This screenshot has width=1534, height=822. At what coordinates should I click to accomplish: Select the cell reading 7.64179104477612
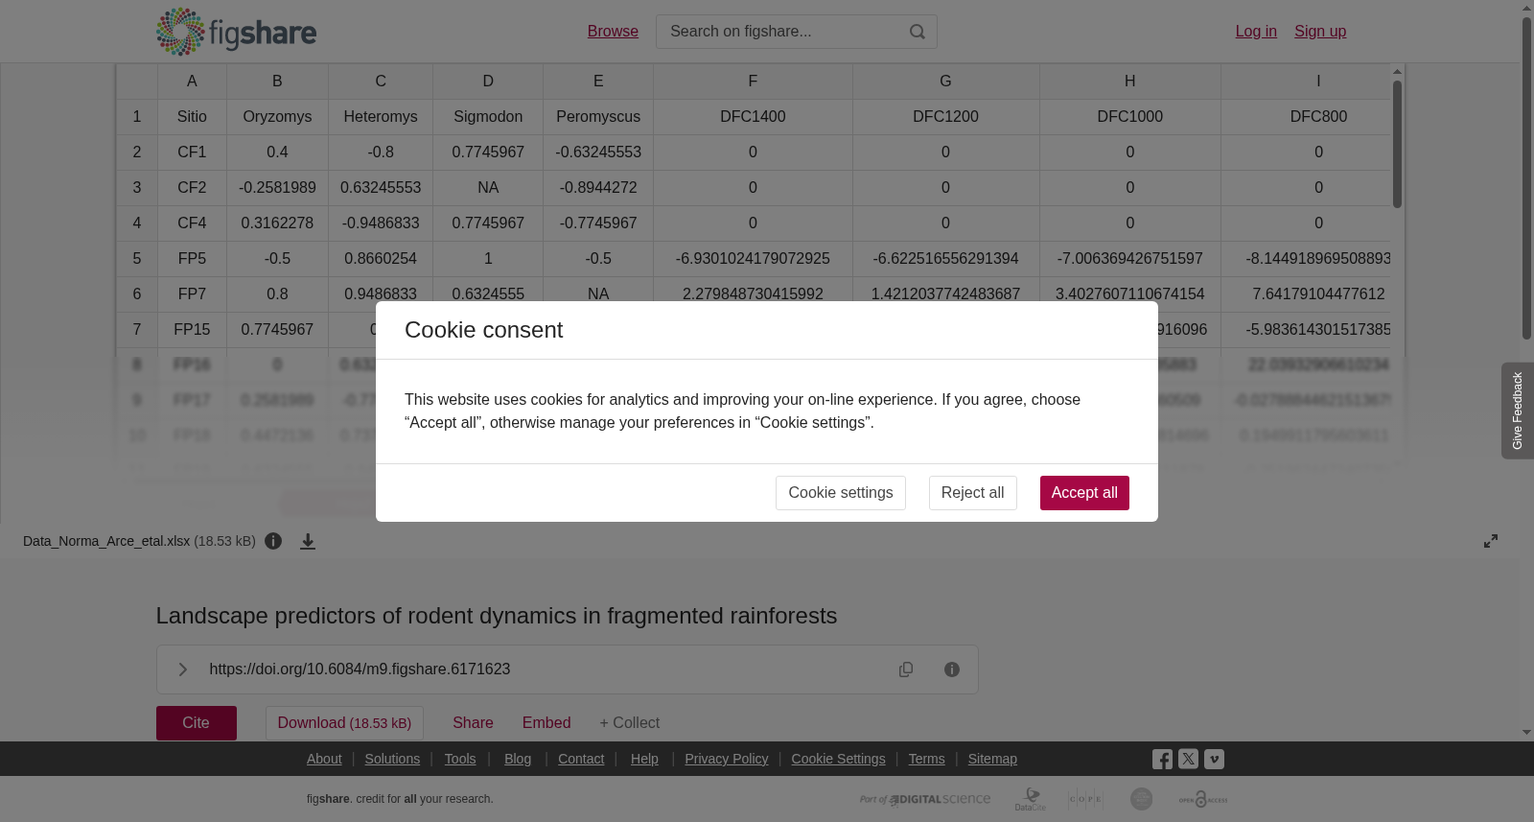pos(1306,294)
